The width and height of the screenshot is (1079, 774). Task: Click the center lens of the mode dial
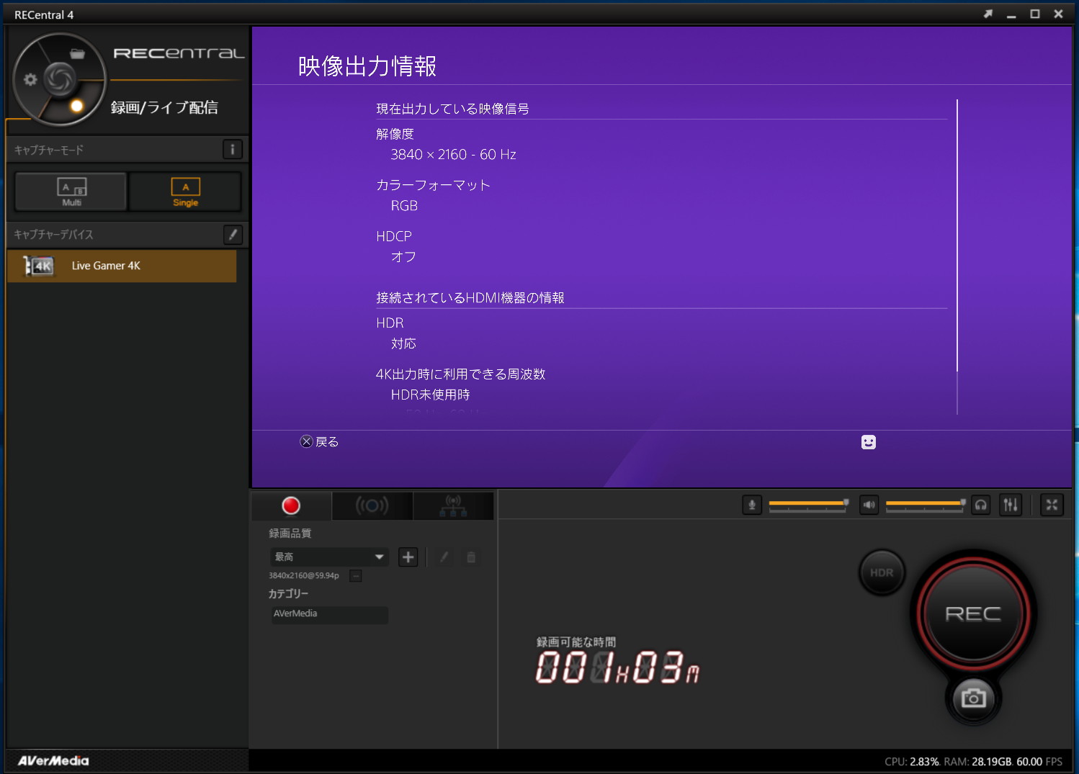coord(60,78)
